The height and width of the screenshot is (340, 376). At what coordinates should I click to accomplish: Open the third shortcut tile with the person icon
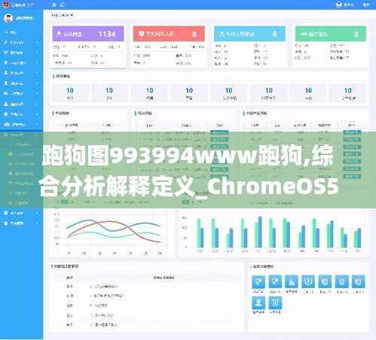[x=292, y=281]
